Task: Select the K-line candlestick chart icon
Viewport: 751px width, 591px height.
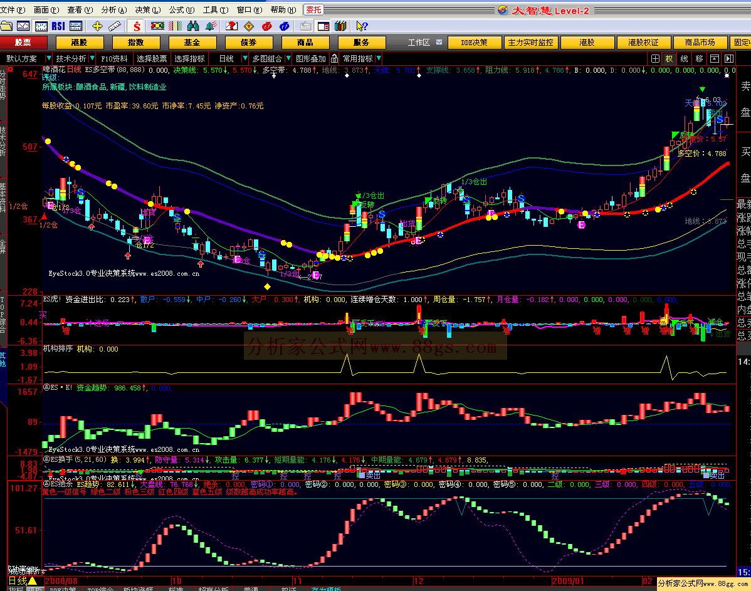Action: [41, 26]
